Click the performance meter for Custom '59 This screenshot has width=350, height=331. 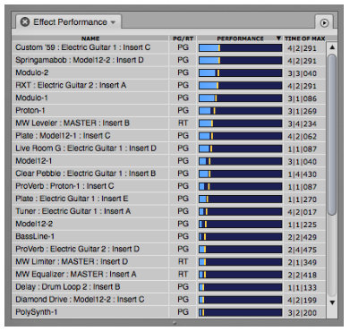240,47
